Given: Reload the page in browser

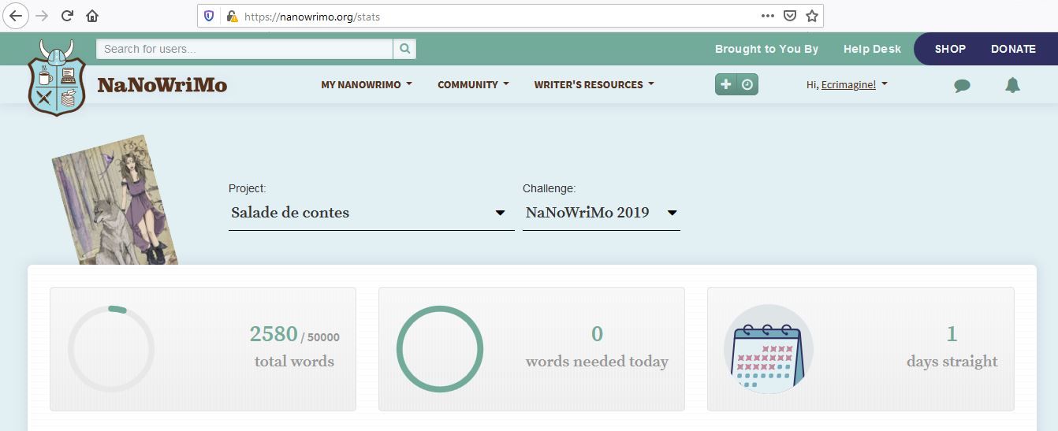Looking at the screenshot, I should coord(67,16).
